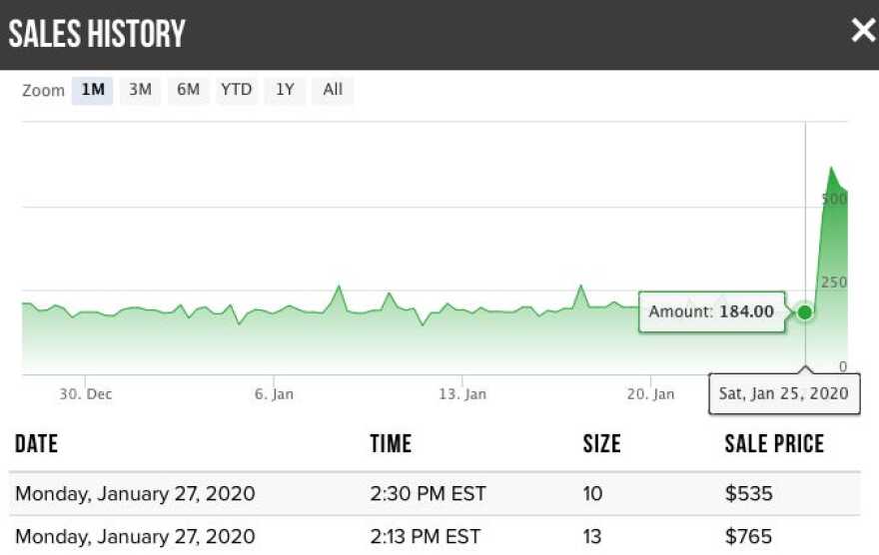Click the Amount 184.00 tooltip
Image resolution: width=879 pixels, height=555 pixels.
tap(711, 311)
